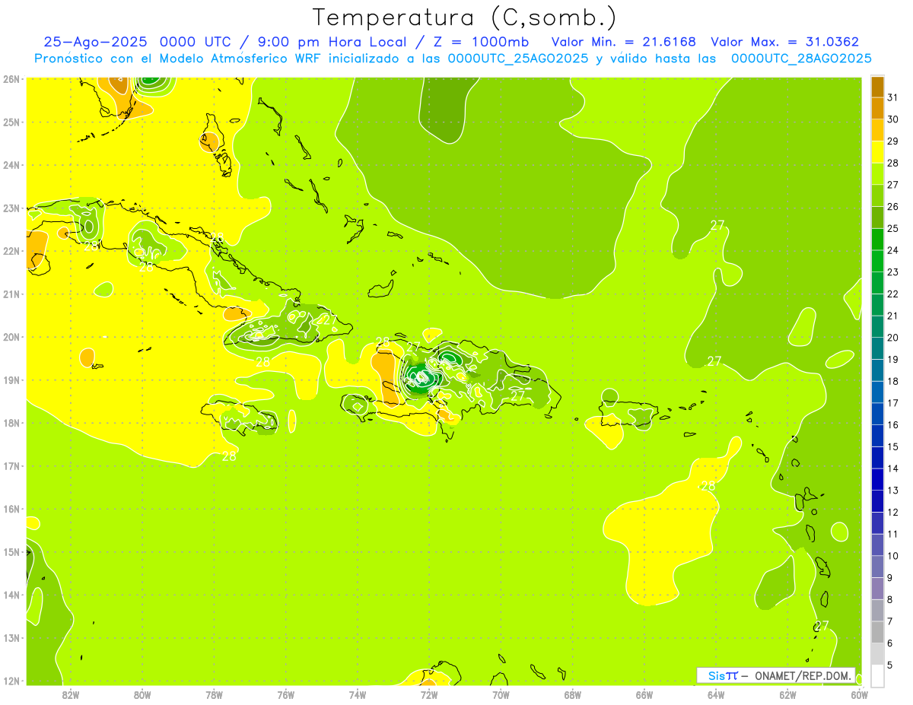This screenshot has width=913, height=705.
Task: Click the "24N" latitude axis label
Action: [11, 165]
